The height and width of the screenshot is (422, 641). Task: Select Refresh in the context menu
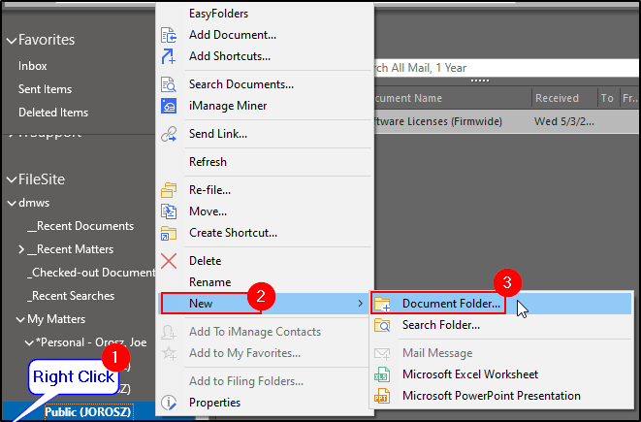tap(208, 162)
